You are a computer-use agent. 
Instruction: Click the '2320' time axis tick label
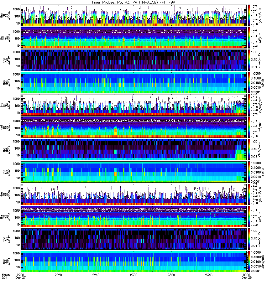[x=171, y=275]
